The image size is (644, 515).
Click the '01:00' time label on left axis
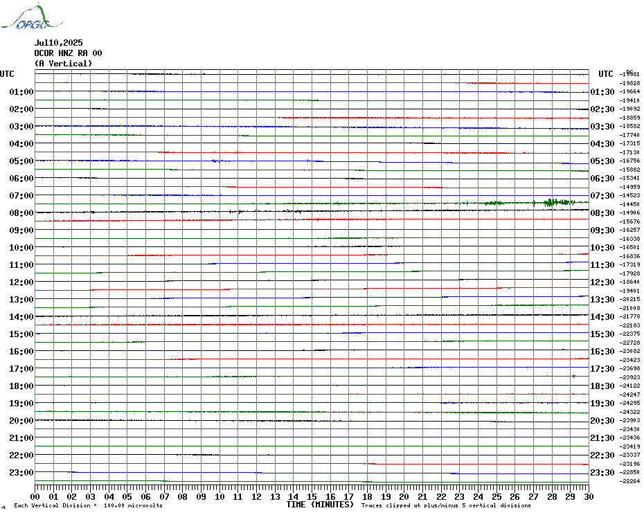21,91
